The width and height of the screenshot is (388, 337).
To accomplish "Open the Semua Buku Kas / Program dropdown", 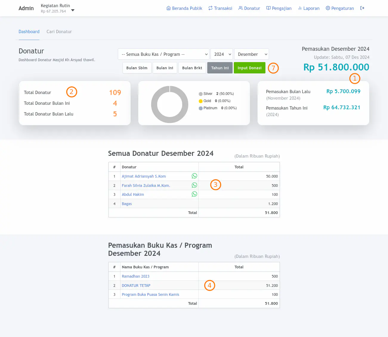I will (163, 54).
